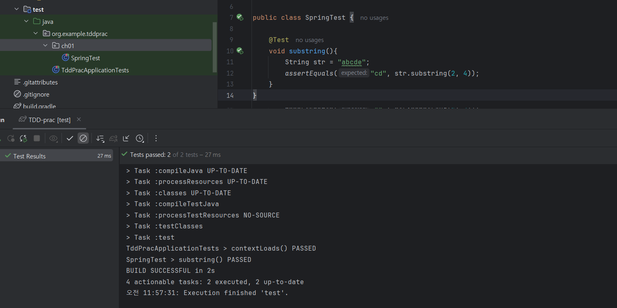Viewport: 617px width, 308px height.
Task: Click the rerun failed tests icon
Action: (x=11, y=138)
